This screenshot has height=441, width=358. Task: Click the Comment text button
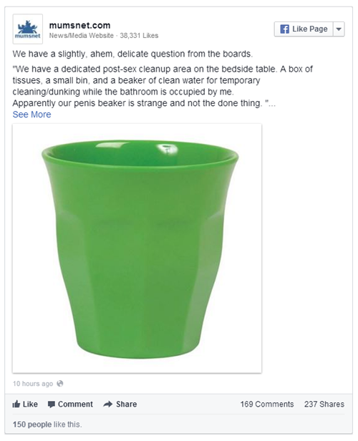(x=75, y=404)
